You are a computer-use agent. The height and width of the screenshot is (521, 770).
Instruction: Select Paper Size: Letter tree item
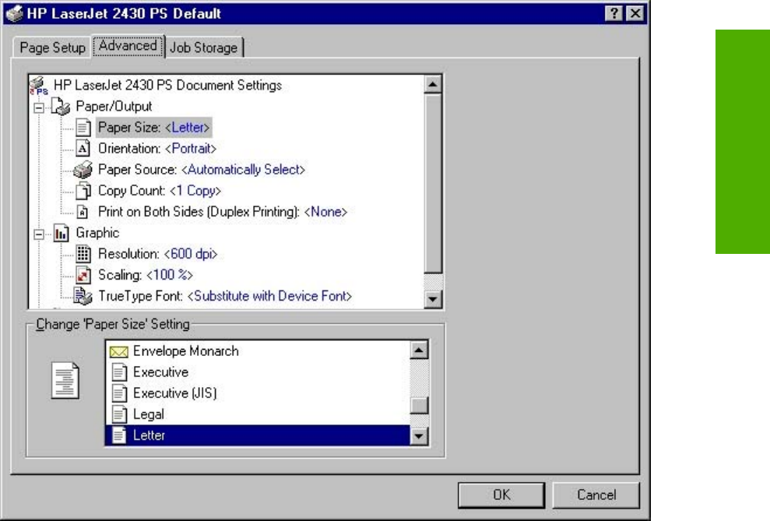pos(154,128)
